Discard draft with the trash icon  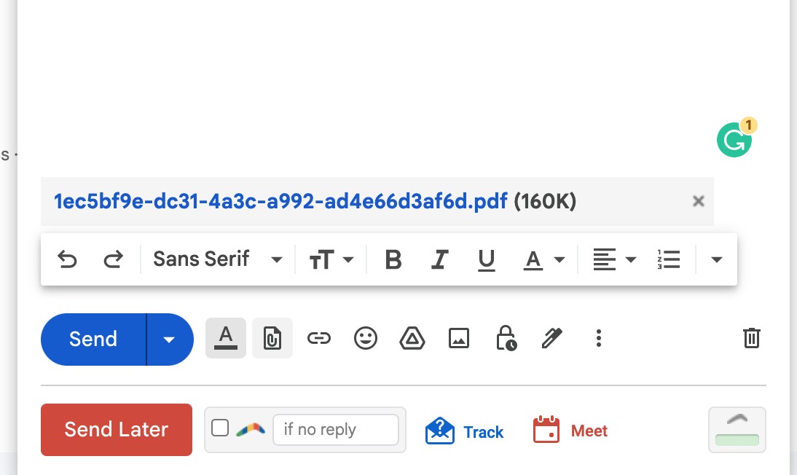[x=752, y=338]
